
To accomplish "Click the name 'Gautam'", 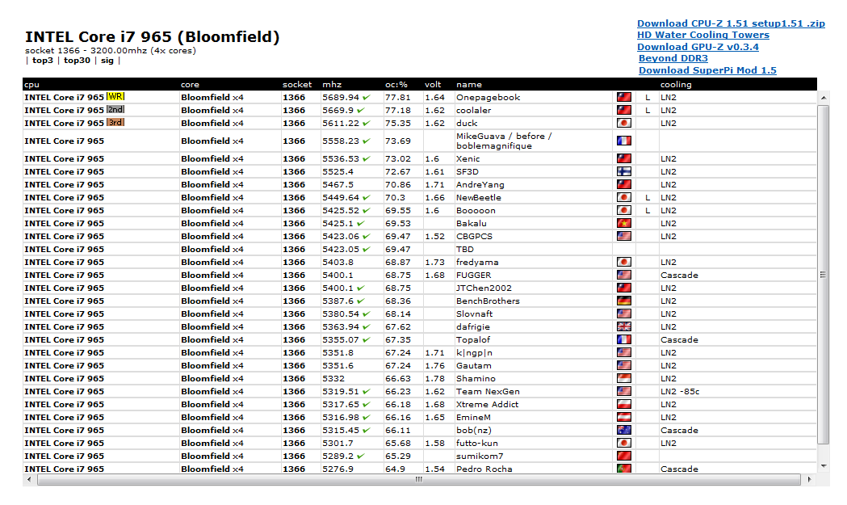I will [473, 366].
